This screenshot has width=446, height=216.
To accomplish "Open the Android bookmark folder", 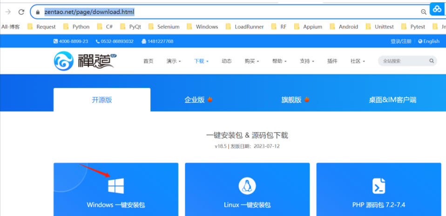I will pyautogui.click(x=344, y=27).
